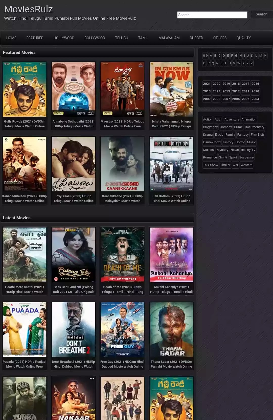273x420 pixels.
Task: Select the Horror genre tag
Action: [240, 142]
